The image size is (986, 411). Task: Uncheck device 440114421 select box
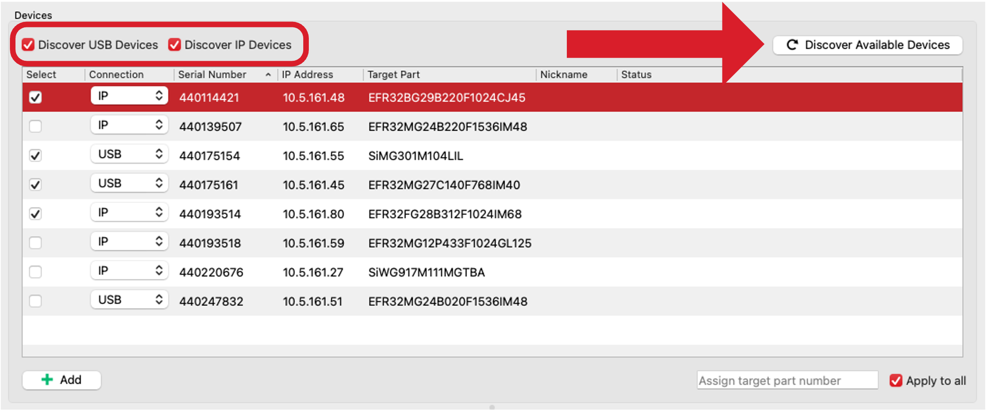tap(35, 97)
